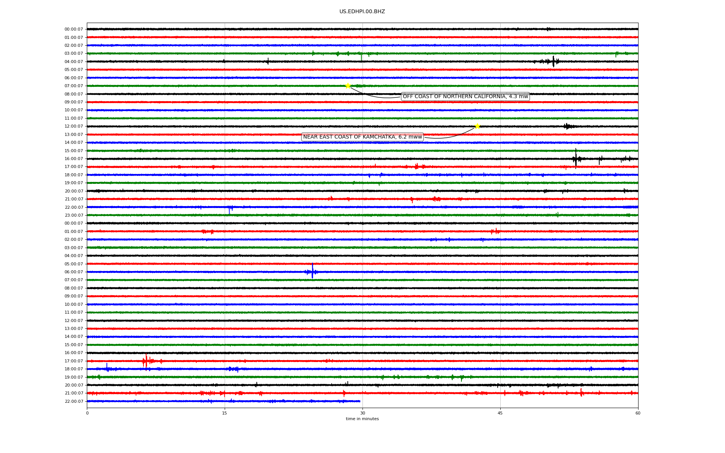The width and height of the screenshot is (725, 453).
Task: Click the last 22:00:07 label at the bottom
Action: click(x=74, y=402)
